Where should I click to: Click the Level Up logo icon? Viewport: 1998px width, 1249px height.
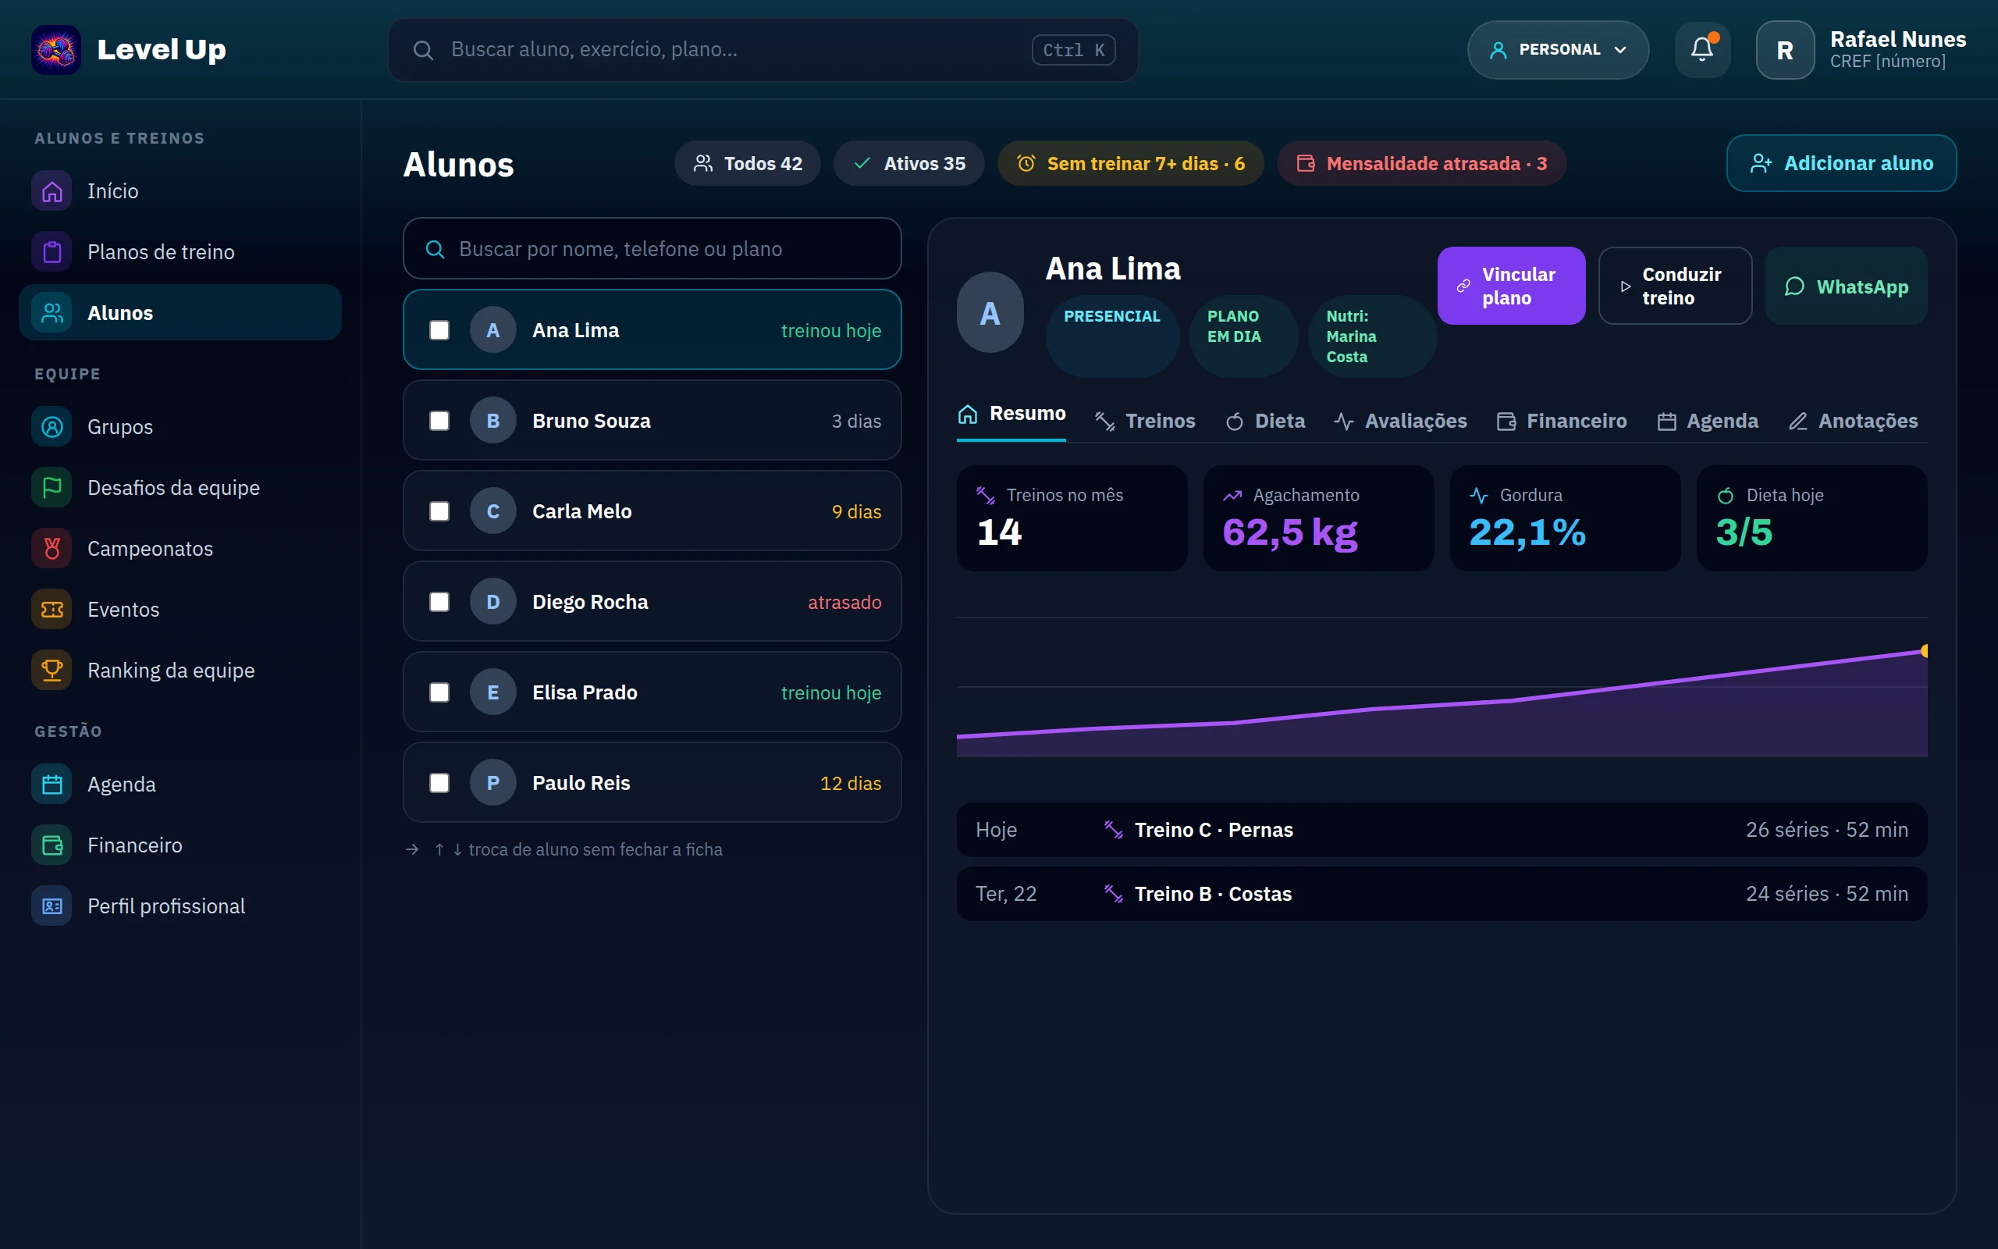pyautogui.click(x=56, y=49)
